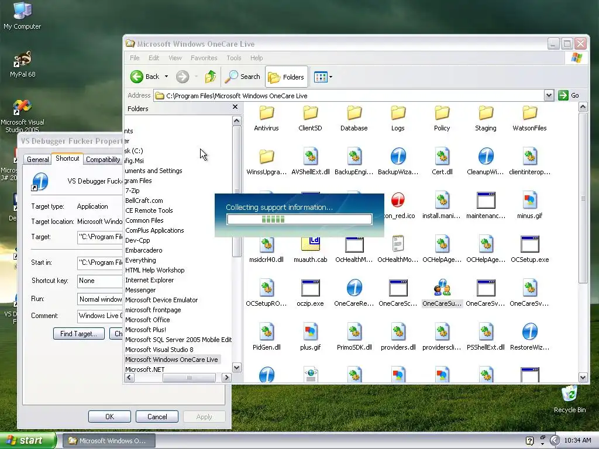Switch to the Compatibility tab in Properties
The width and height of the screenshot is (599, 449).
(x=103, y=160)
